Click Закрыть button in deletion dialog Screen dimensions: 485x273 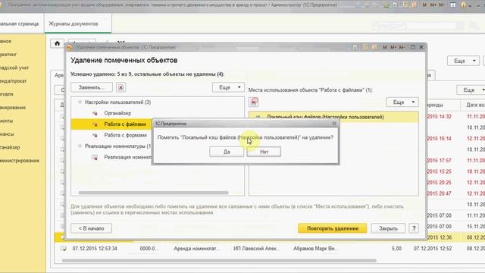point(388,228)
